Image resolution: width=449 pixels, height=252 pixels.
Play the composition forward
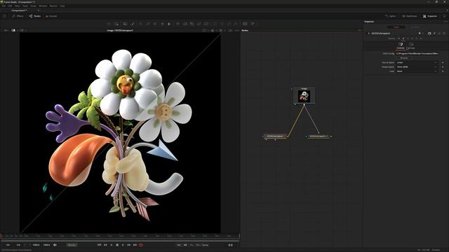[123, 245]
